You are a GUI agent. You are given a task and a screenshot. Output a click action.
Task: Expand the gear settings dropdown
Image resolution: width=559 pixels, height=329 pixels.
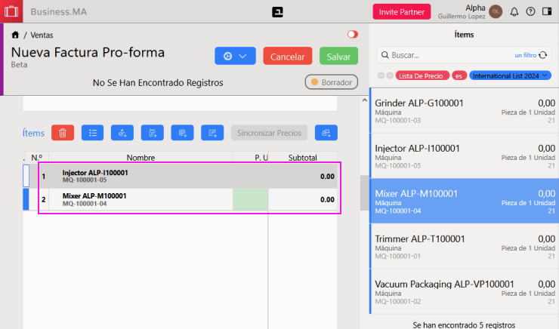235,57
